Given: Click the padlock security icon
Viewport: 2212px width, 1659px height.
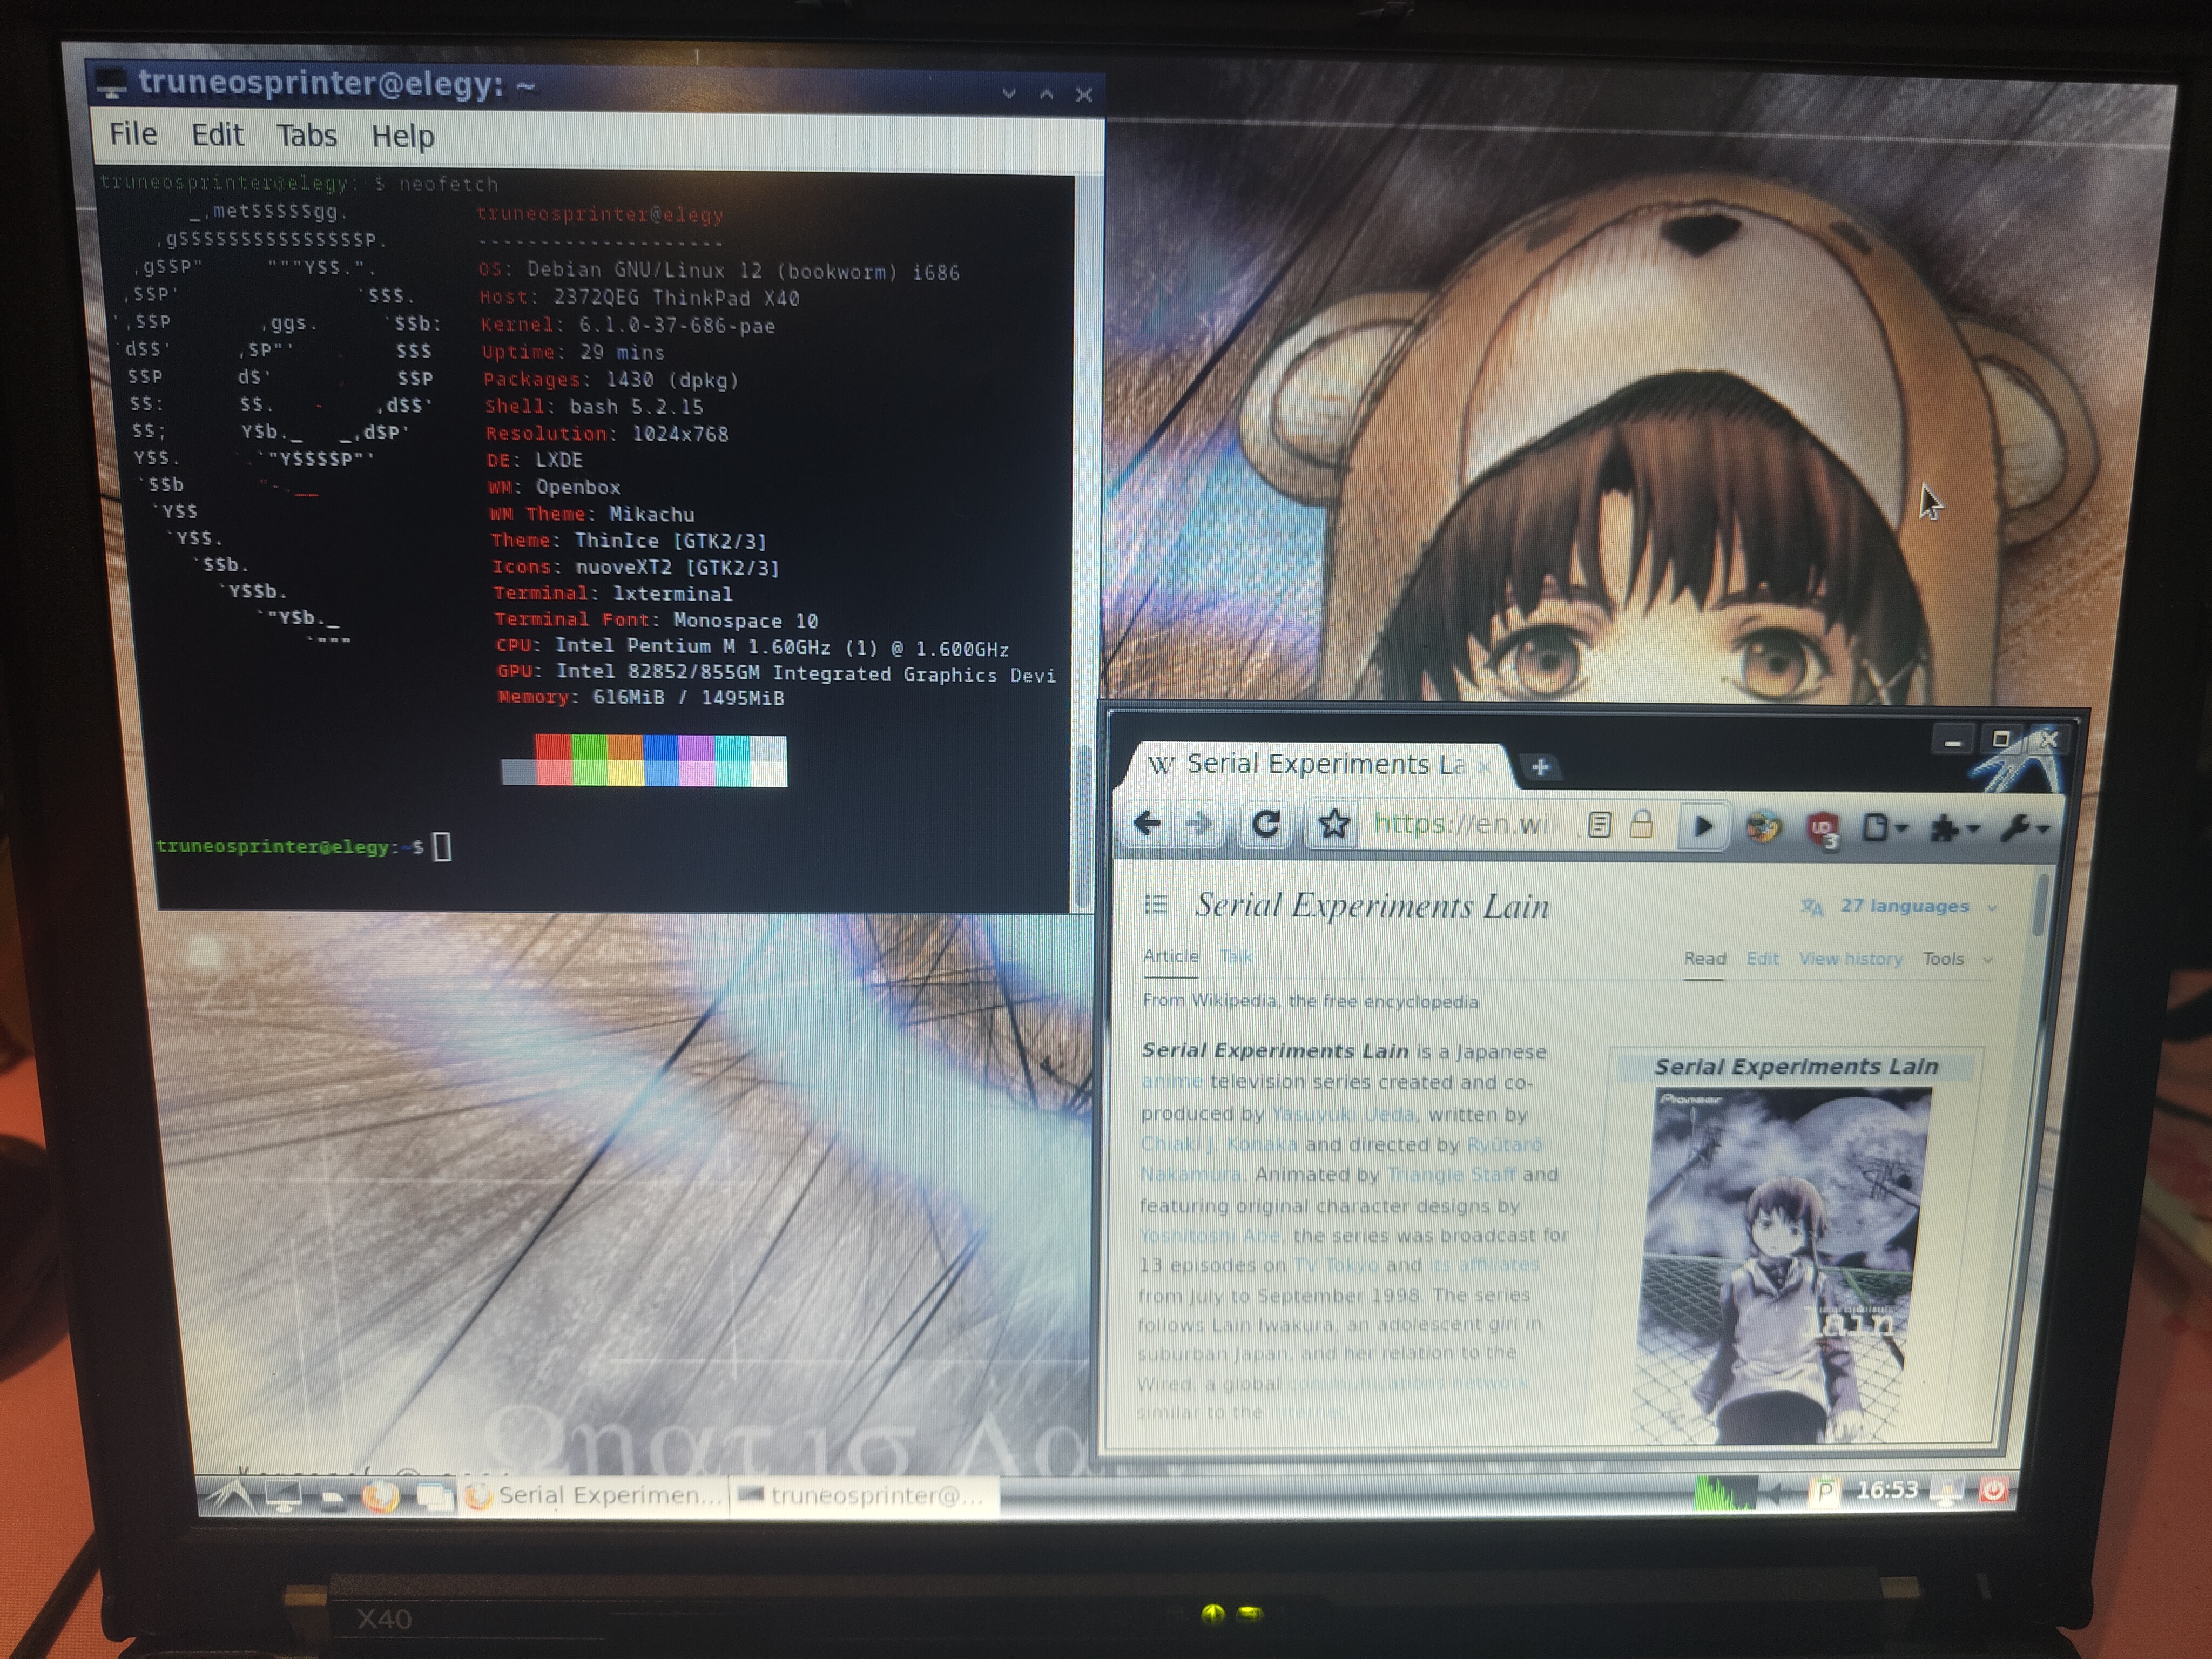Looking at the screenshot, I should click(x=1641, y=825).
